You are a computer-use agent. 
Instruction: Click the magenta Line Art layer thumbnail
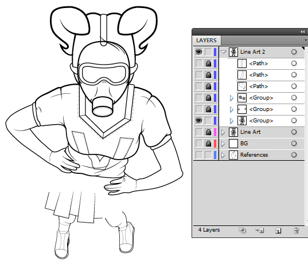click(x=233, y=132)
